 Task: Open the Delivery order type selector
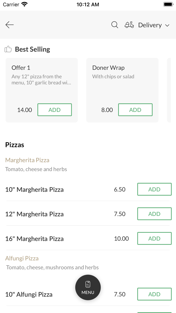click(150, 25)
